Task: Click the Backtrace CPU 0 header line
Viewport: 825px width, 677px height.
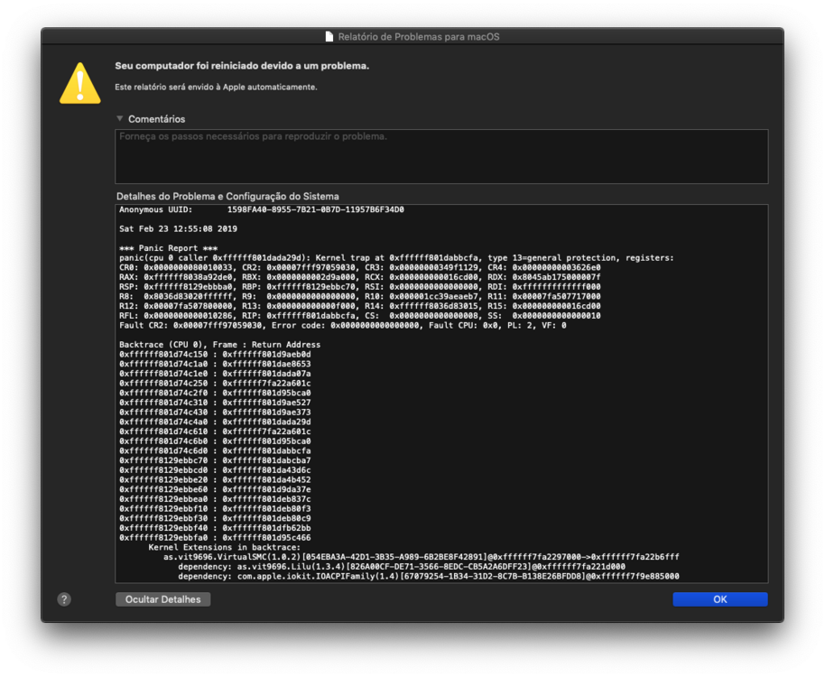Action: click(x=219, y=345)
